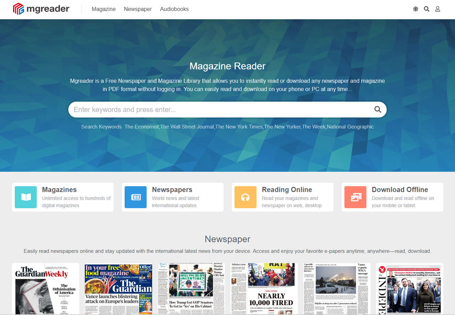Screen dimensions: 455x315
Task: Toggle the dark mode sun icon
Action: (x=416, y=9)
